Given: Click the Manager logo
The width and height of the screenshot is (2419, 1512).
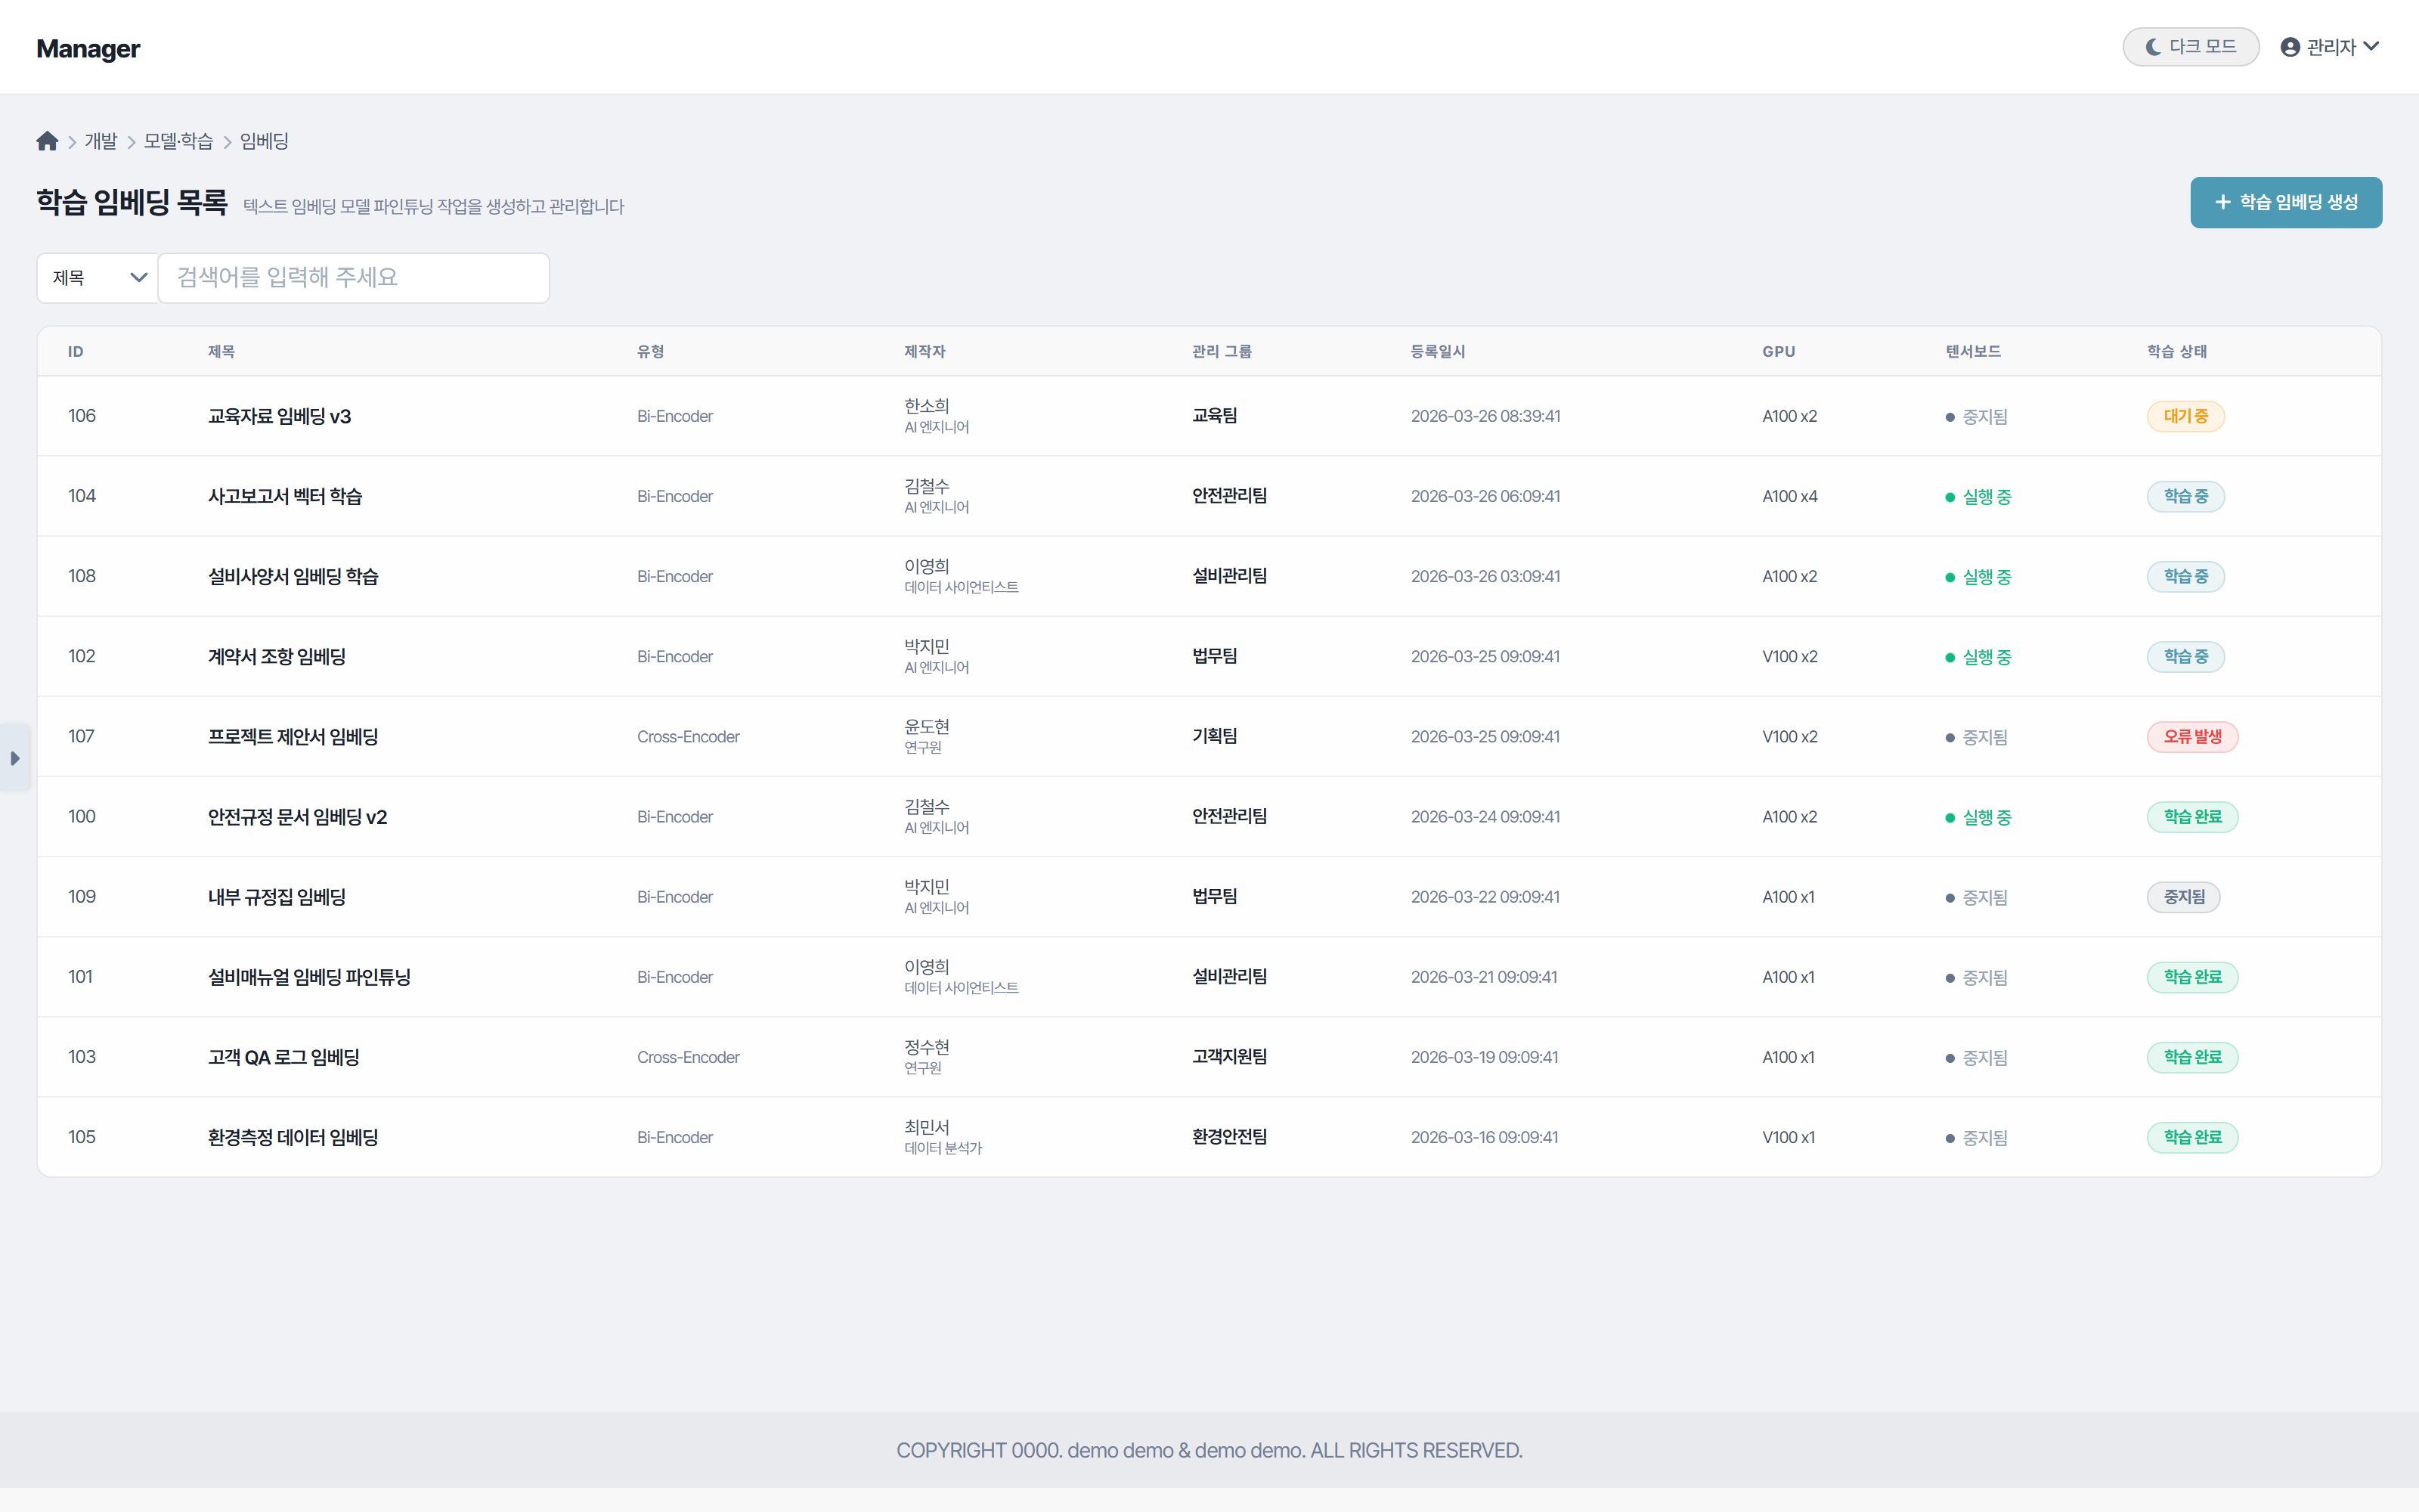Looking at the screenshot, I should pyautogui.click(x=88, y=48).
